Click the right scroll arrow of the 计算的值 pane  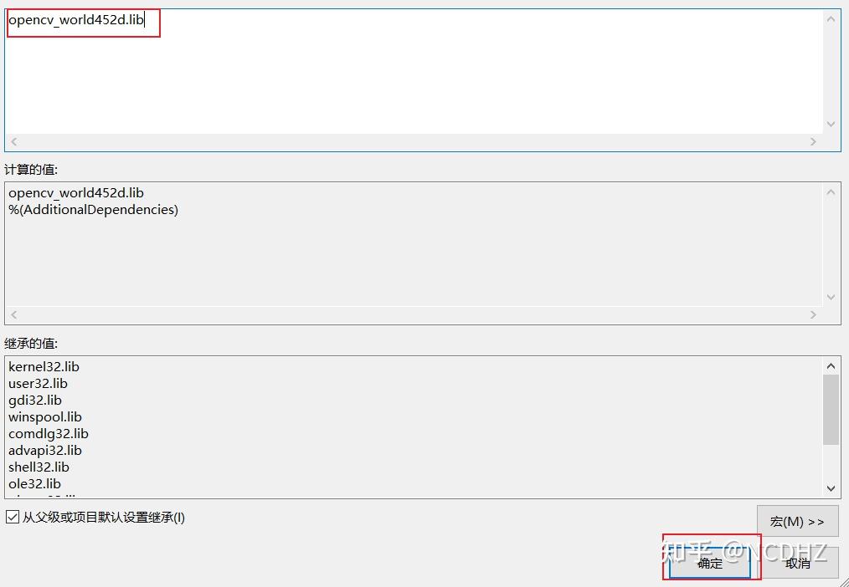coord(813,314)
